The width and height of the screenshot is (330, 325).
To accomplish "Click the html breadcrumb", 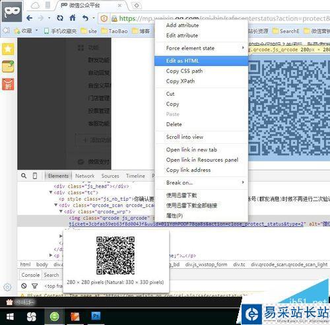I will click(x=25, y=264).
